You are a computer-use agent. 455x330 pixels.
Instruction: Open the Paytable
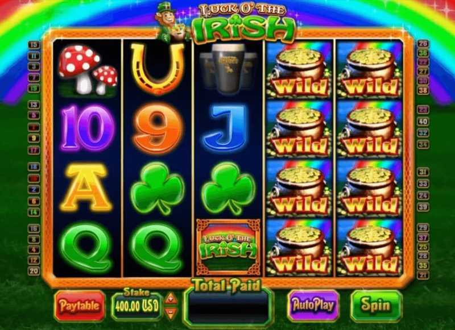(80, 306)
